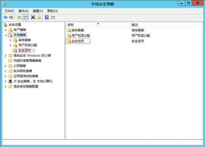This screenshot has width=205, height=147.
Task: Click the 公钥策略 folder icon
Action: click(10, 66)
